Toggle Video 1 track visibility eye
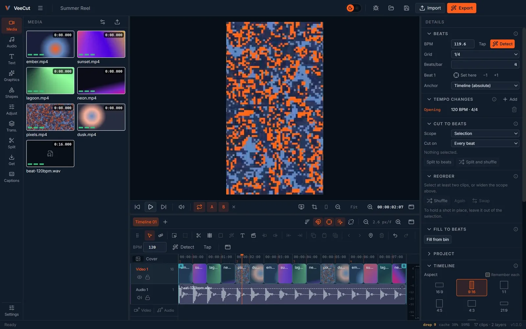The width and height of the screenshot is (526, 329). tap(139, 277)
